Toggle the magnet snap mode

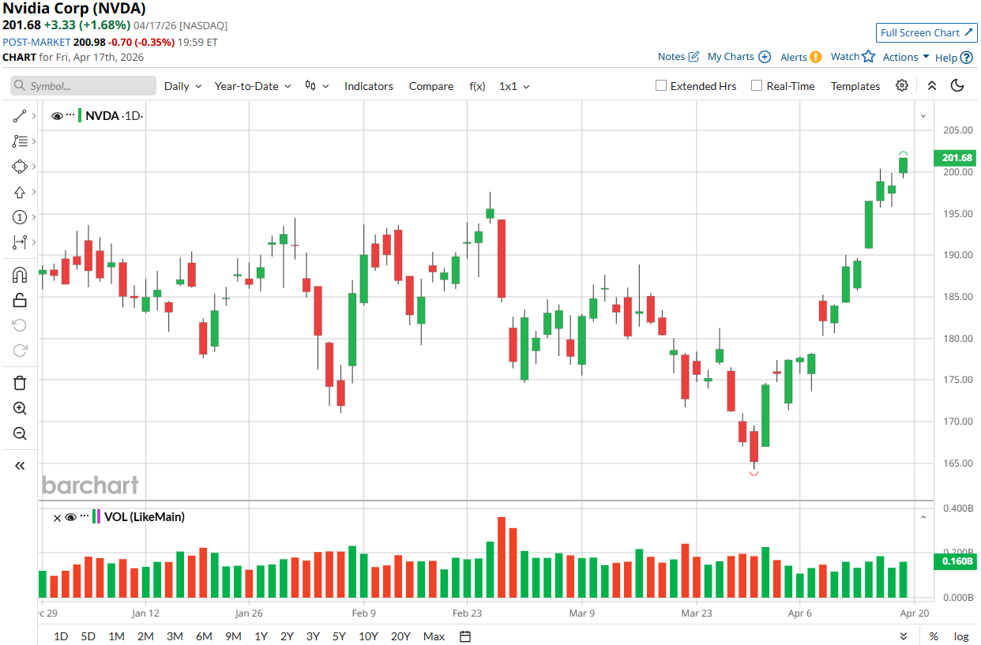[x=20, y=275]
